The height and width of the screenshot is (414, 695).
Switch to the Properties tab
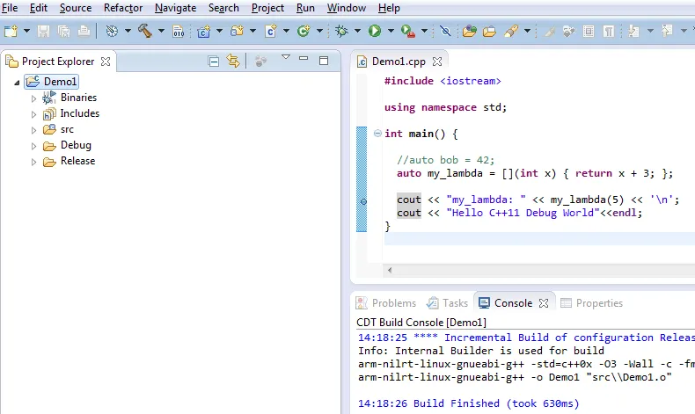tap(592, 303)
